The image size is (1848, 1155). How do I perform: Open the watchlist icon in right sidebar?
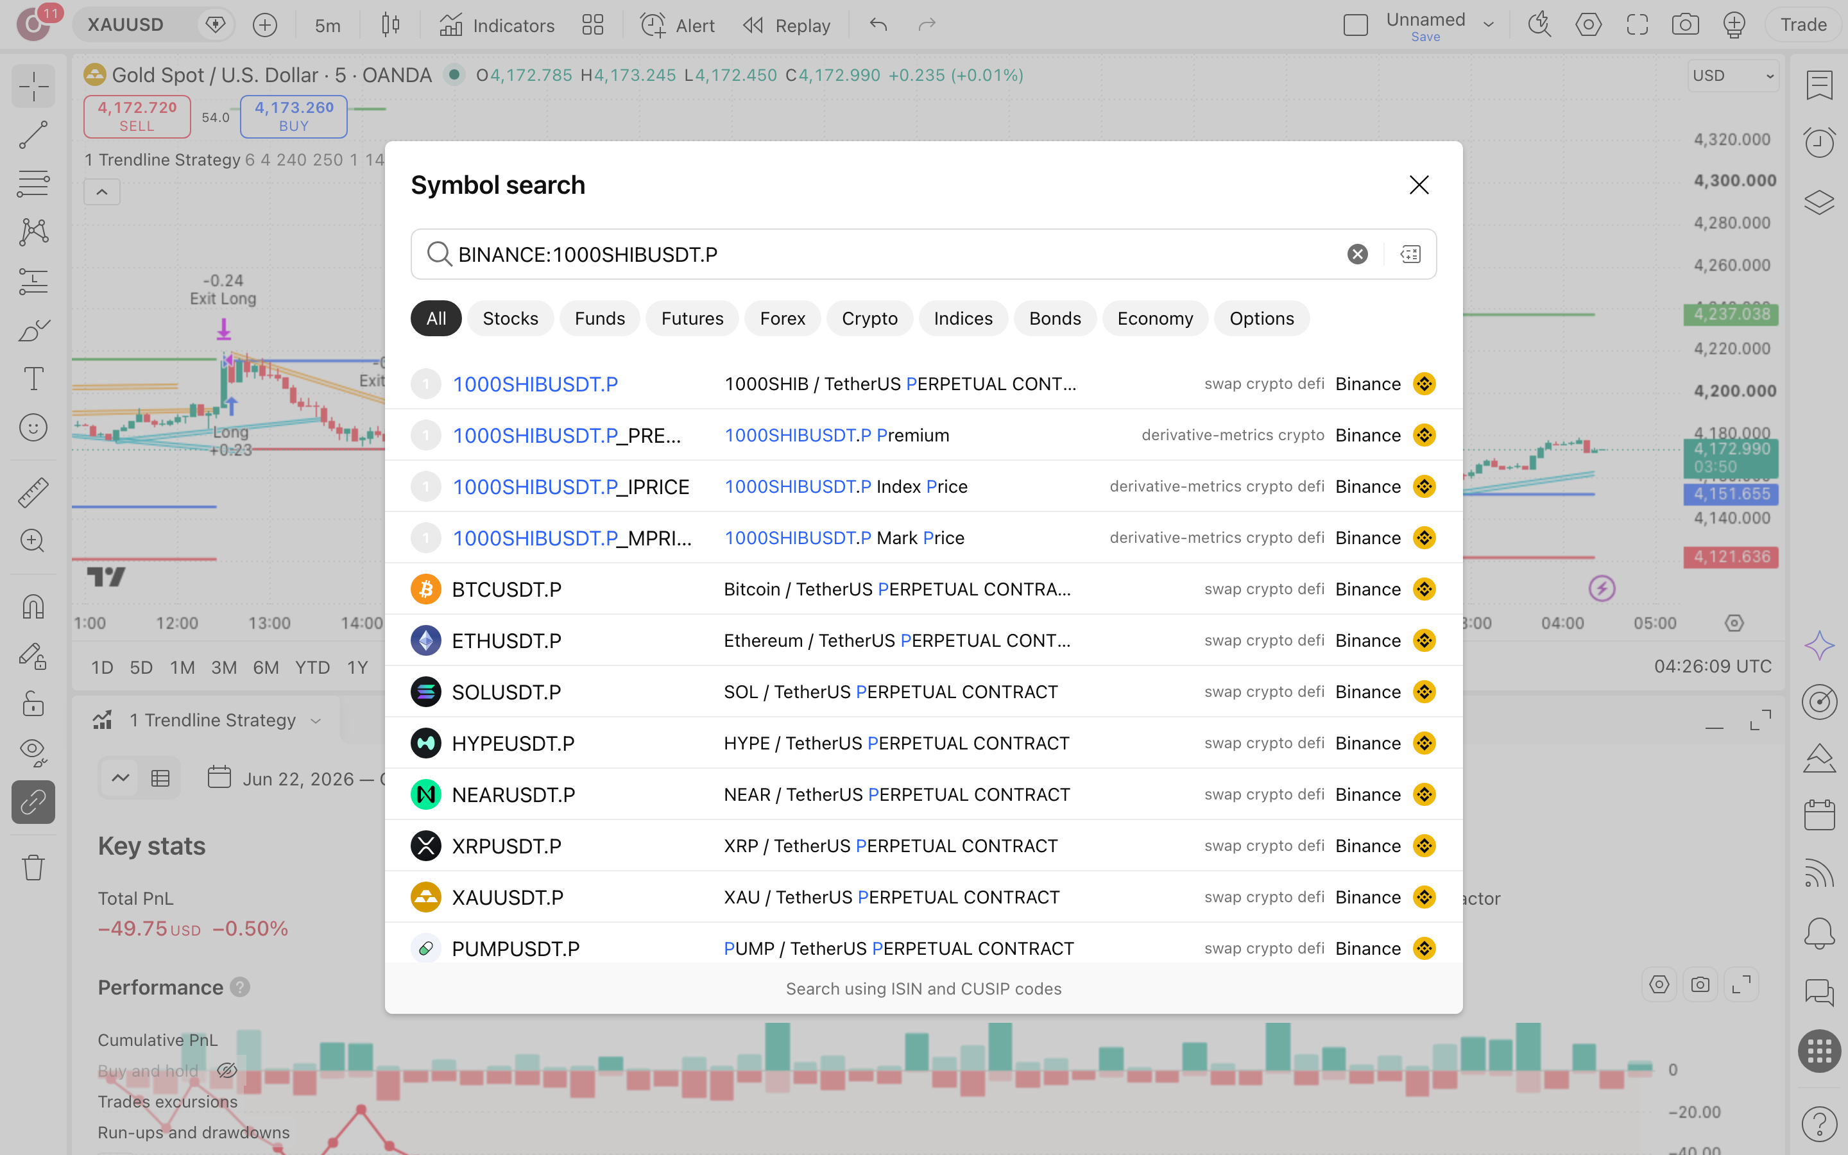pos(1819,85)
